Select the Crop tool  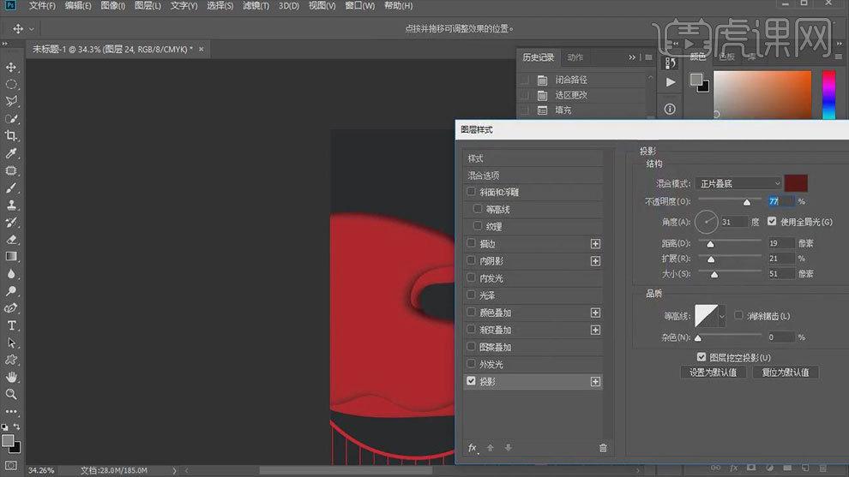point(11,136)
